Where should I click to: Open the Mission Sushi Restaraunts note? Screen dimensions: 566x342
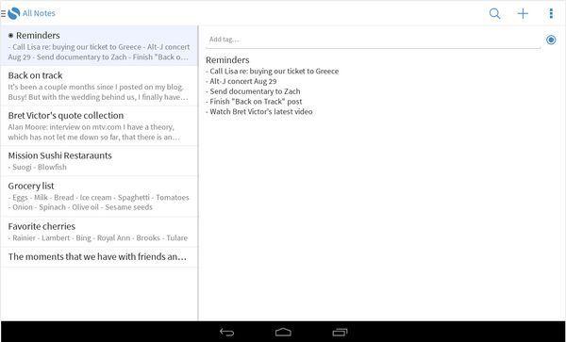tap(99, 161)
